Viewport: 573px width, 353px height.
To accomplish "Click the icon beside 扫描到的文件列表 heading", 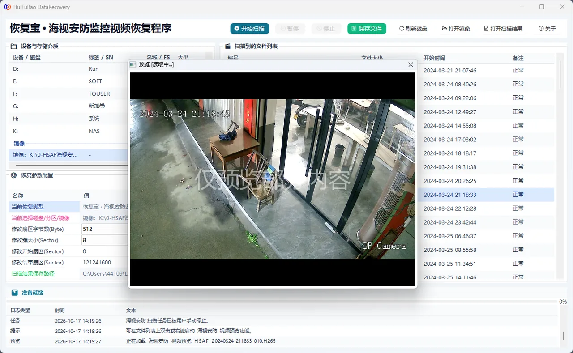I will (x=227, y=46).
